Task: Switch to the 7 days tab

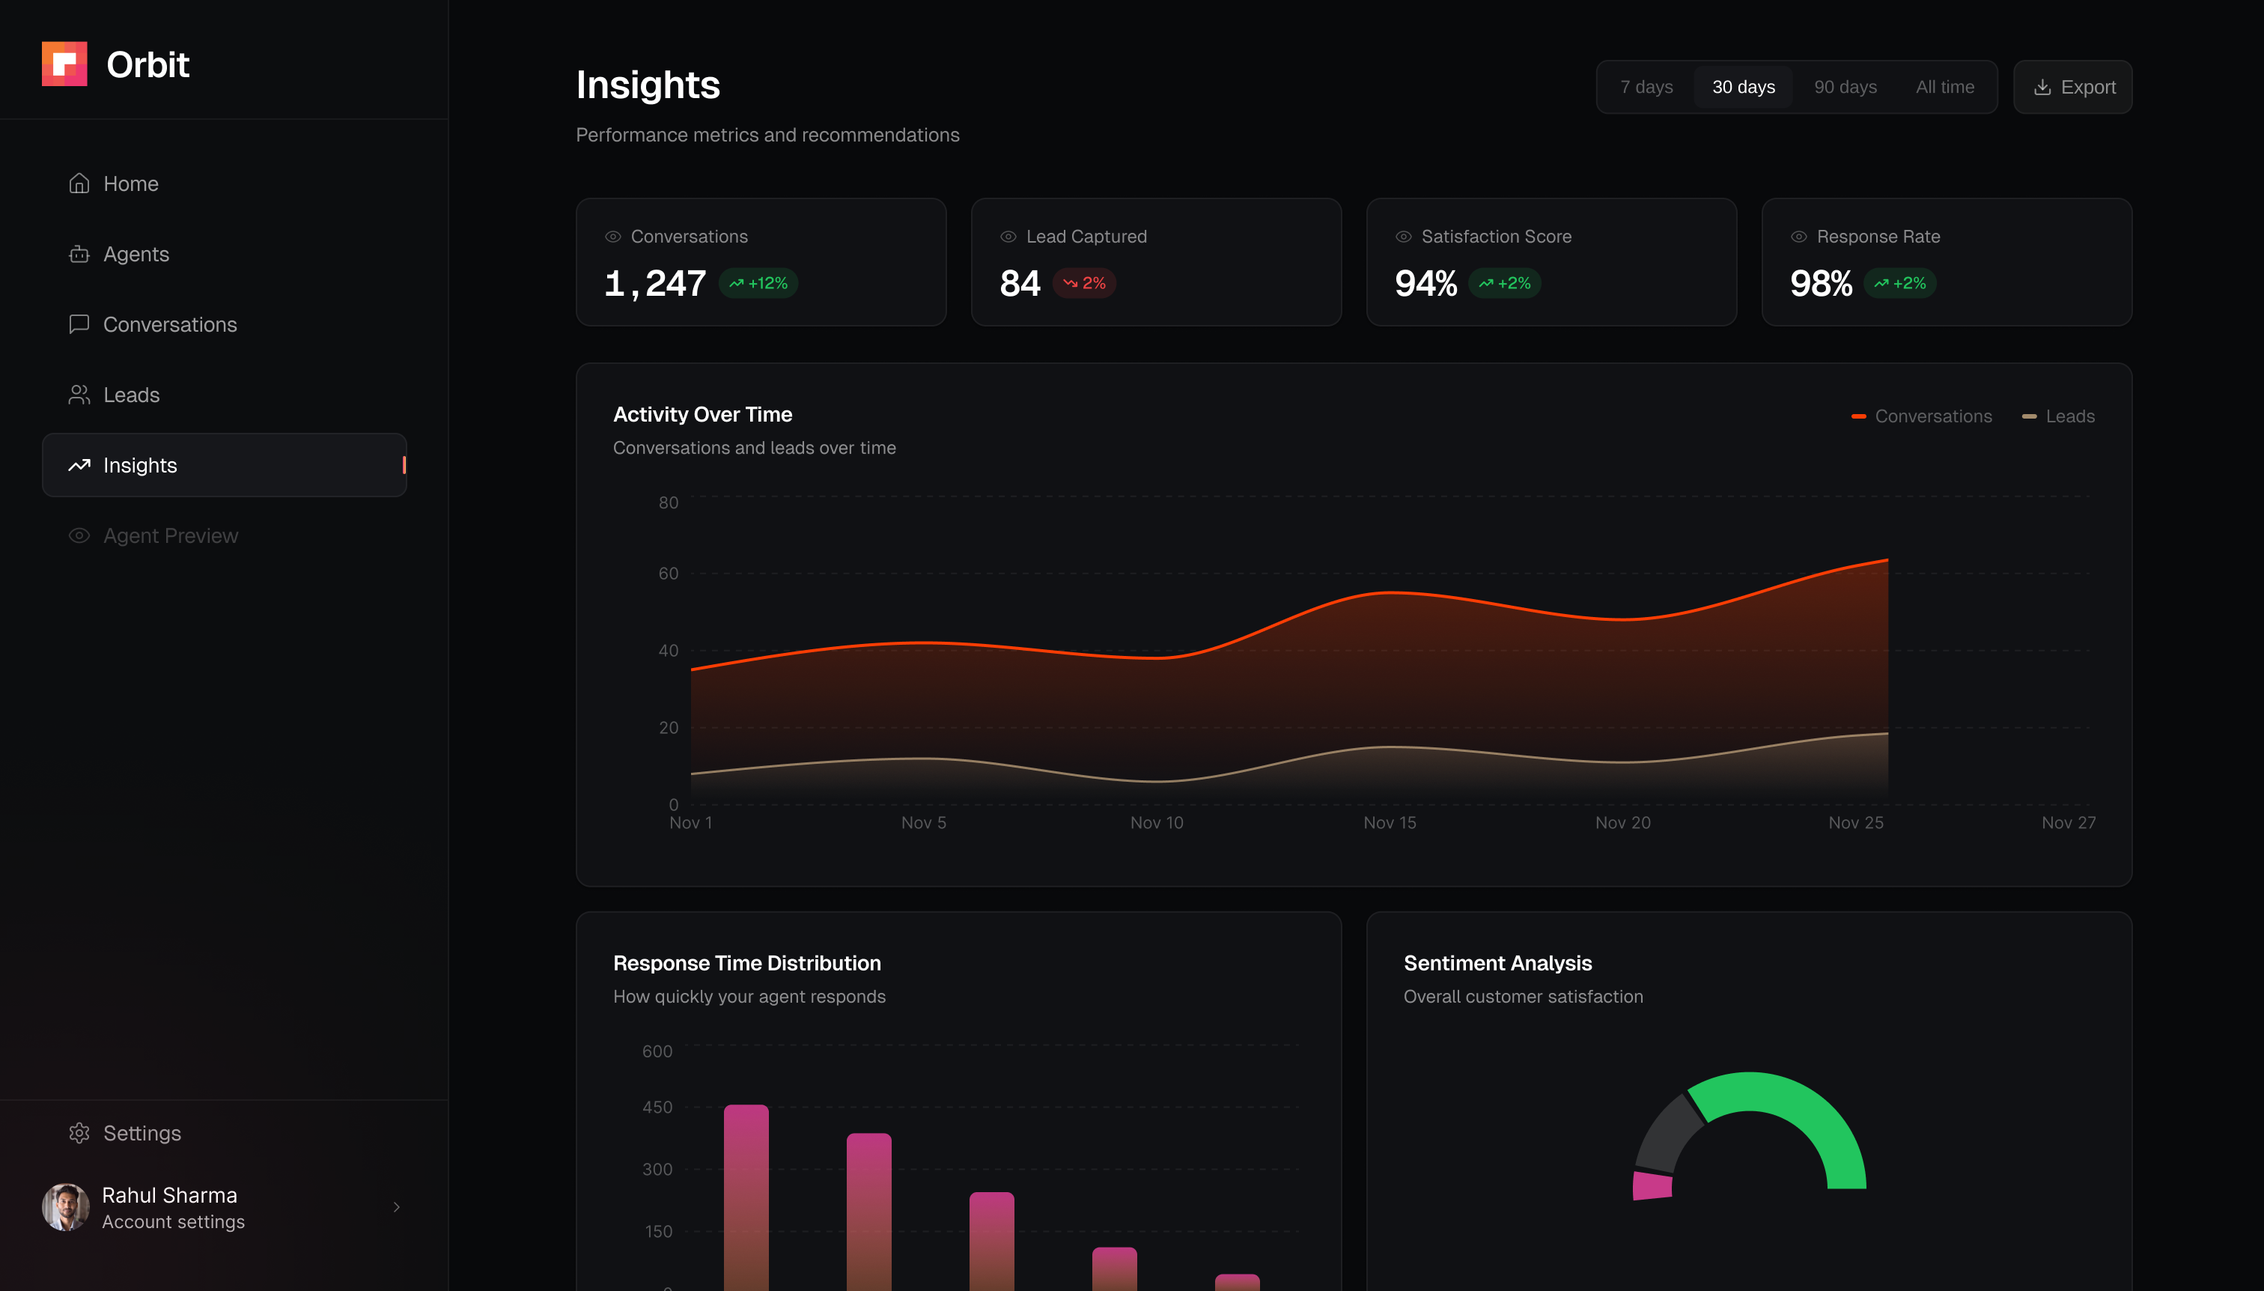Action: 1646,86
